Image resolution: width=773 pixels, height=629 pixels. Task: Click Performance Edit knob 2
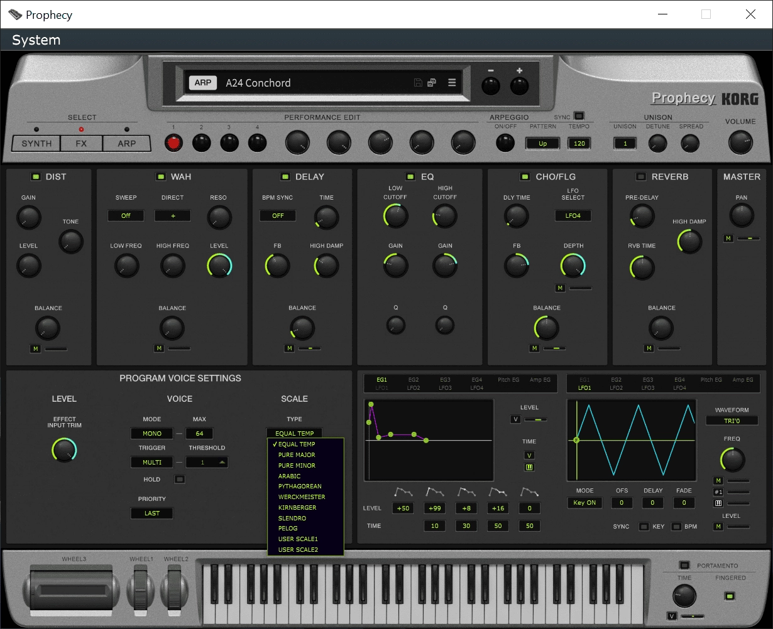pos(202,143)
